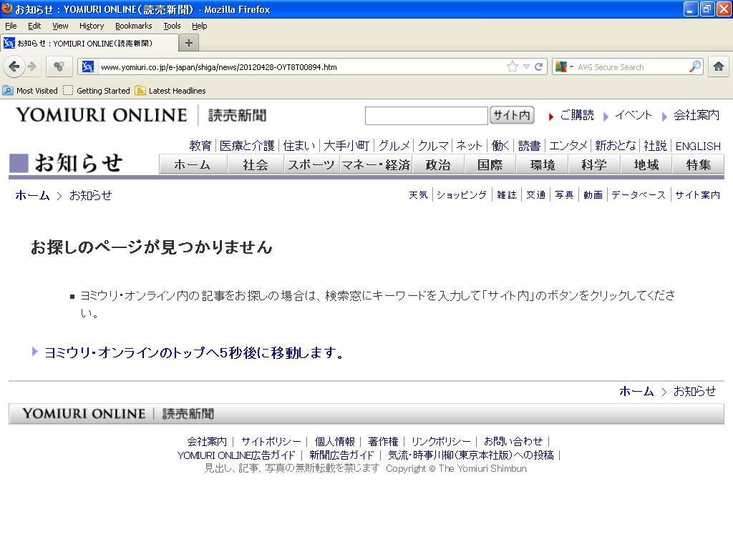Open the Getting Started bookmark

tap(97, 91)
